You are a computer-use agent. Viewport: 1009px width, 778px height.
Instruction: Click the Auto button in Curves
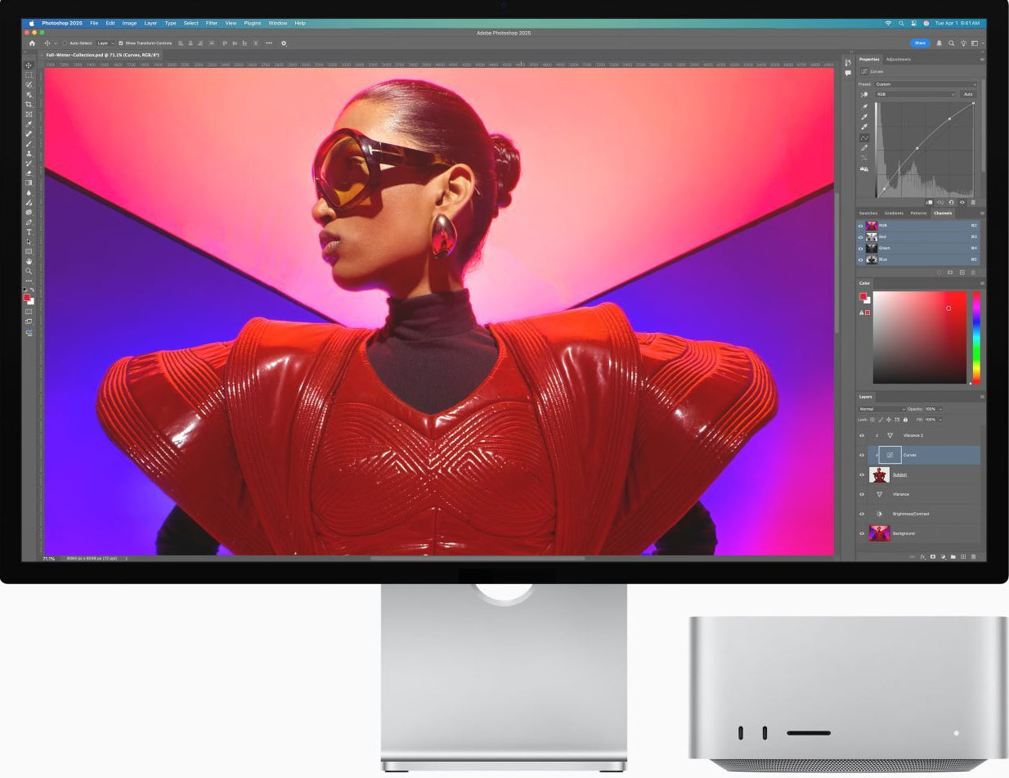tap(968, 94)
